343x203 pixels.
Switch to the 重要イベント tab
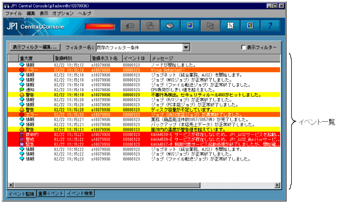(50, 193)
